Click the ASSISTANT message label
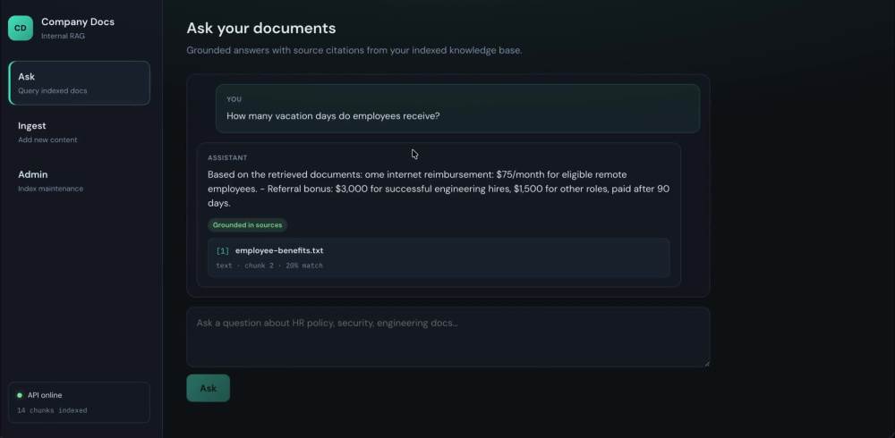 point(227,157)
